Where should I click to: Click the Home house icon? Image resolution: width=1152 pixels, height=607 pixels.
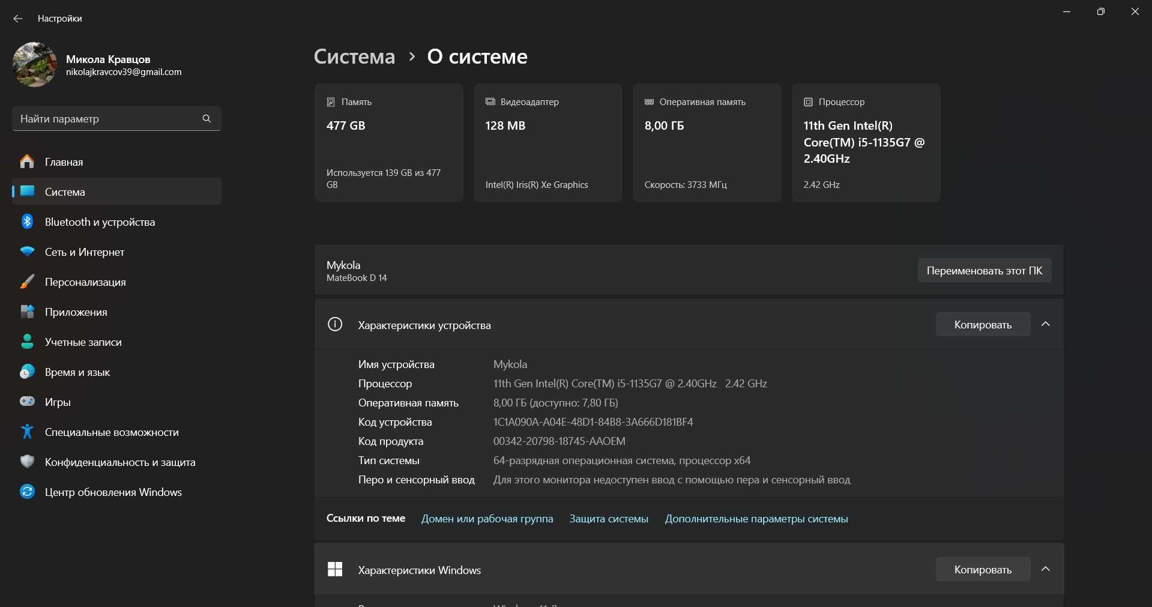click(27, 162)
